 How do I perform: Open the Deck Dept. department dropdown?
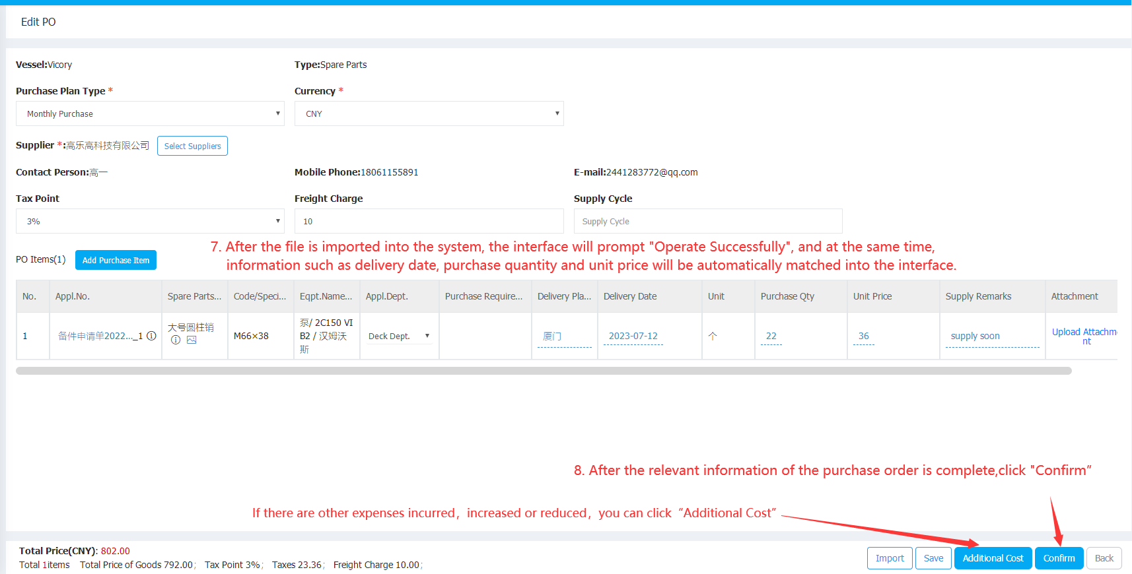click(400, 336)
